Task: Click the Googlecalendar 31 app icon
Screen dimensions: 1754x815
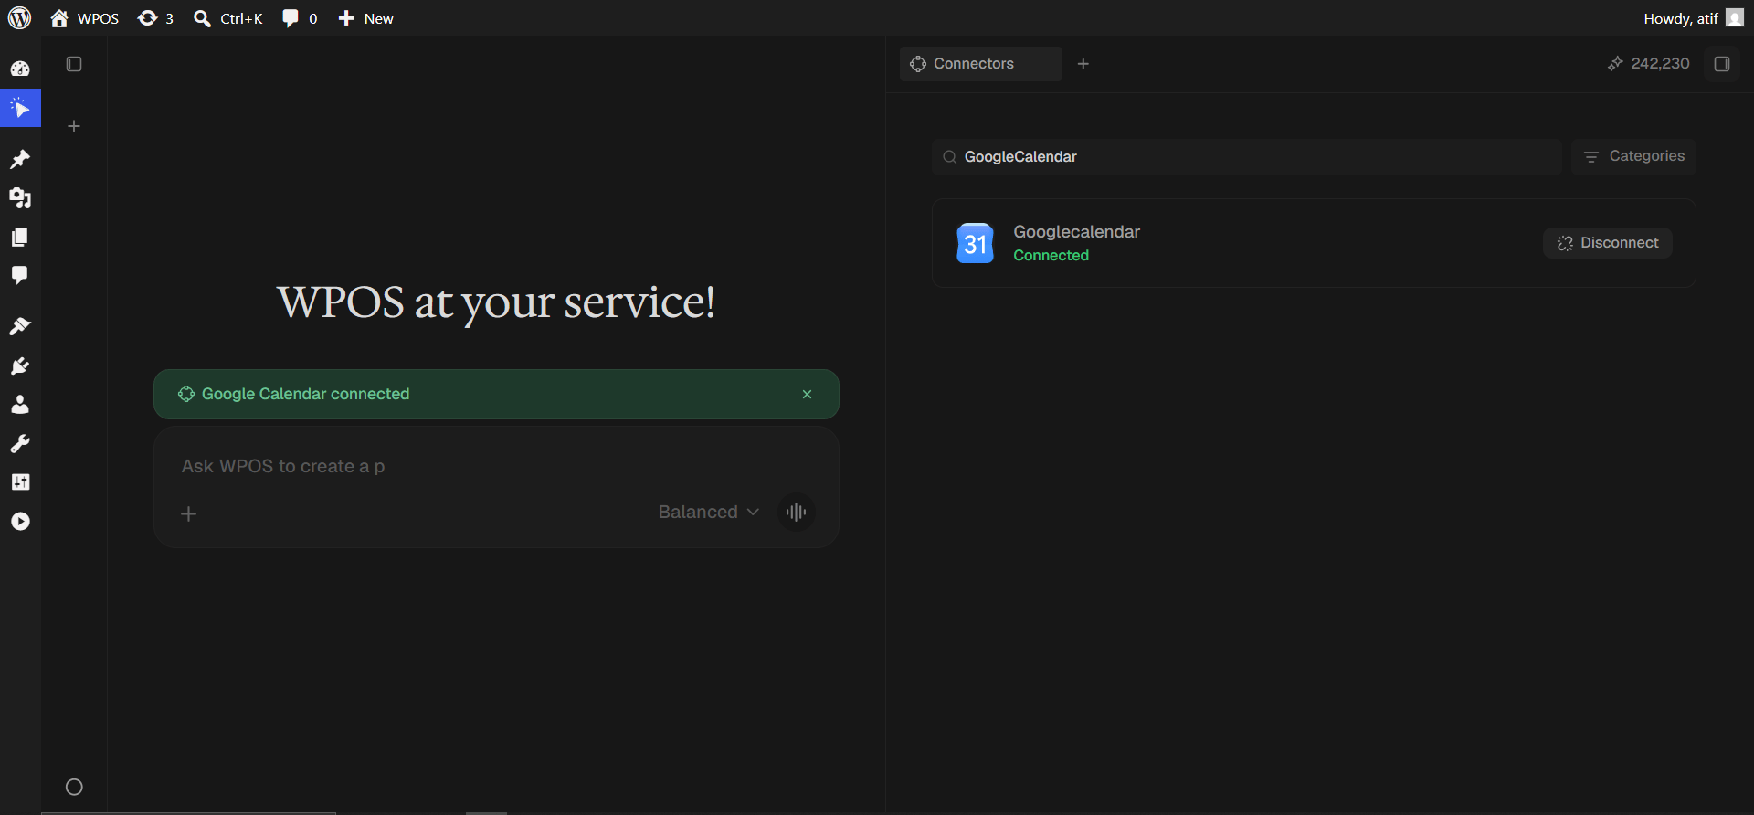Action: (975, 243)
